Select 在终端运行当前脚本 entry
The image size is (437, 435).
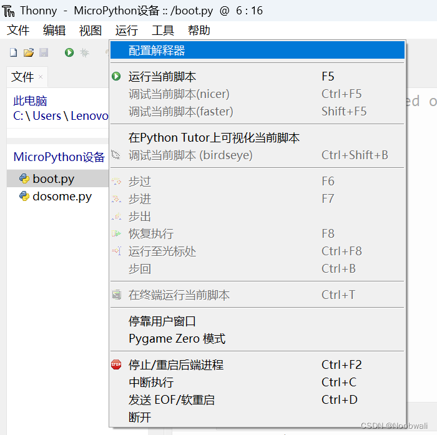click(x=257, y=295)
